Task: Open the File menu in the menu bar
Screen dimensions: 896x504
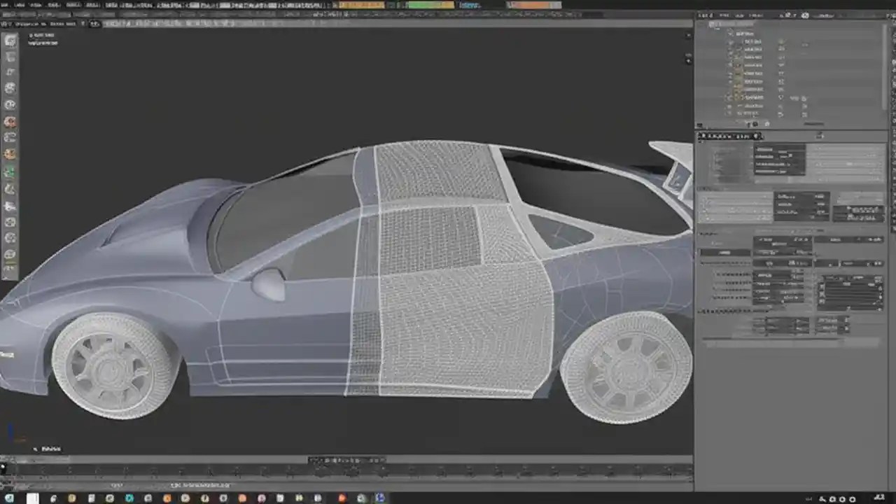Action: pyautogui.click(x=7, y=4)
